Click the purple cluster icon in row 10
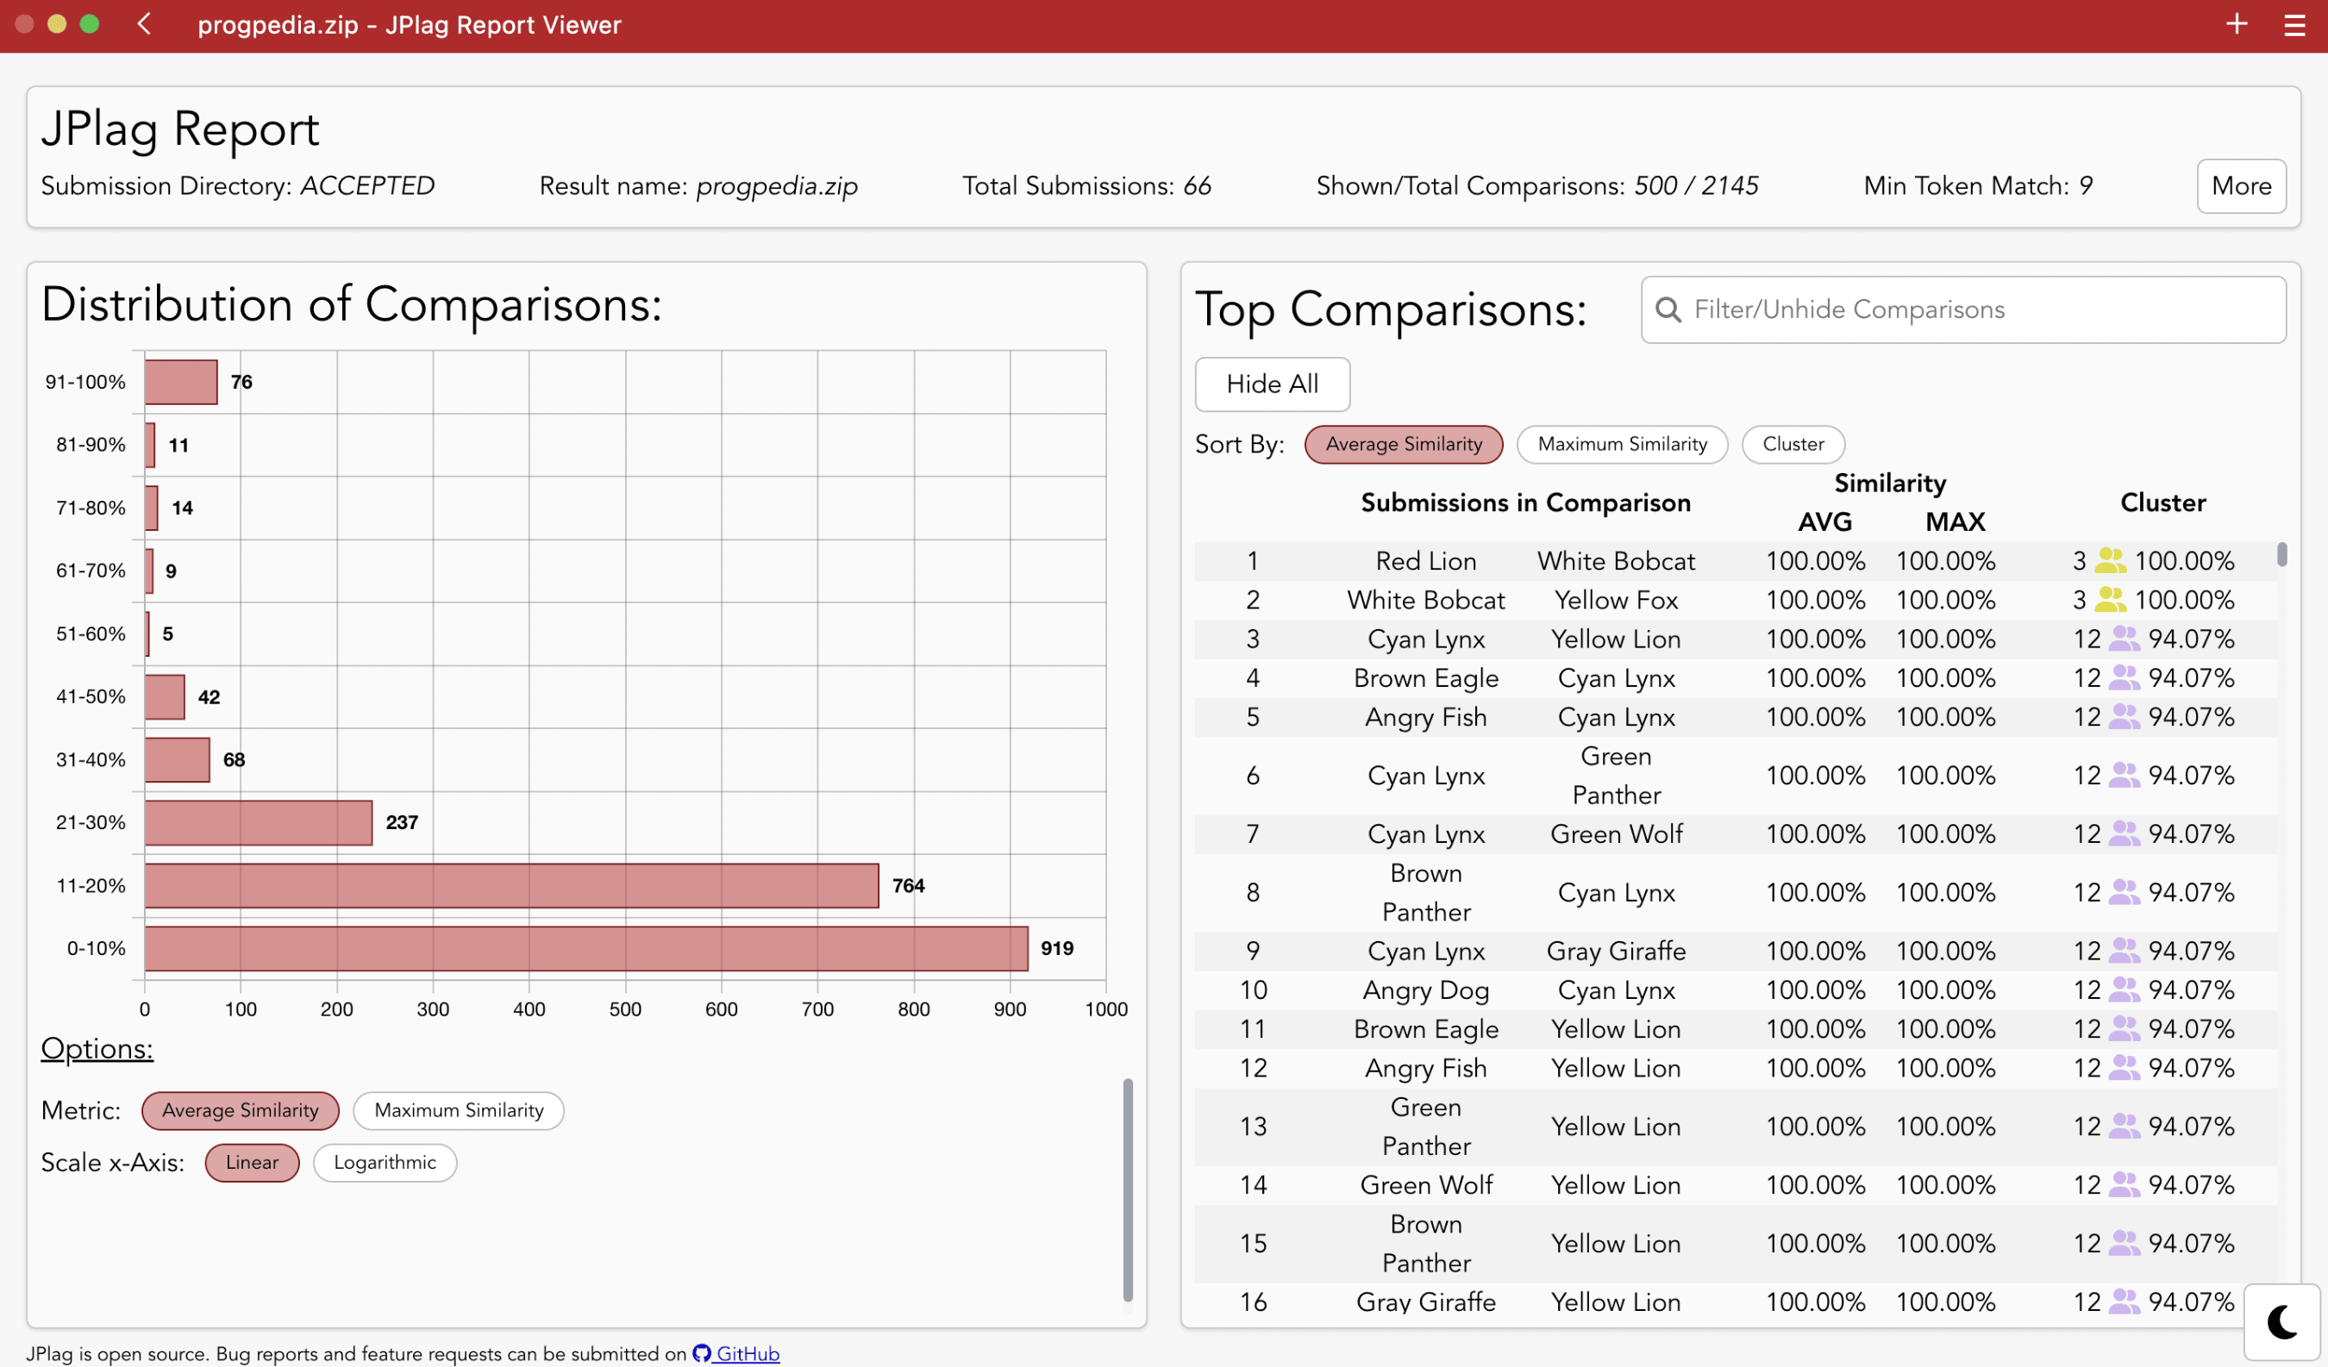Screen dimensions: 2328x1367 coord(2124,989)
